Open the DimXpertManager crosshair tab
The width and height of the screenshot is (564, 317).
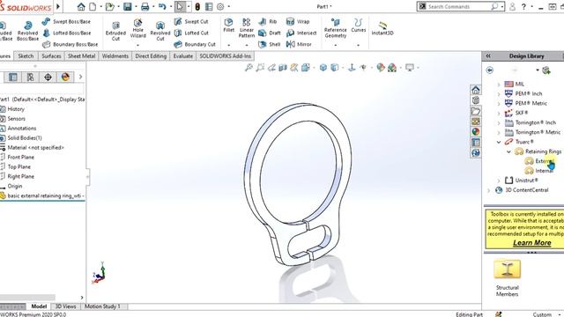point(48,77)
